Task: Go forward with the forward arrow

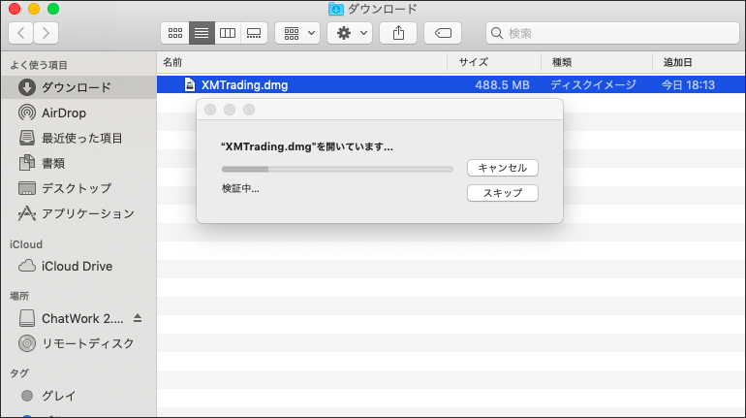Action: click(46, 33)
